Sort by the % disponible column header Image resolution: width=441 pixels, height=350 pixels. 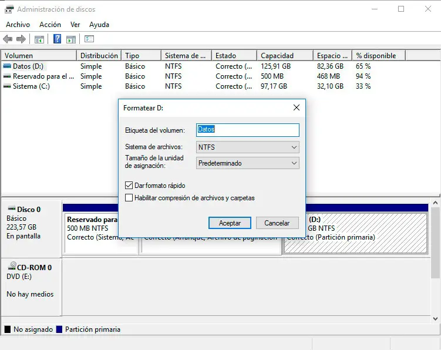[x=379, y=55]
